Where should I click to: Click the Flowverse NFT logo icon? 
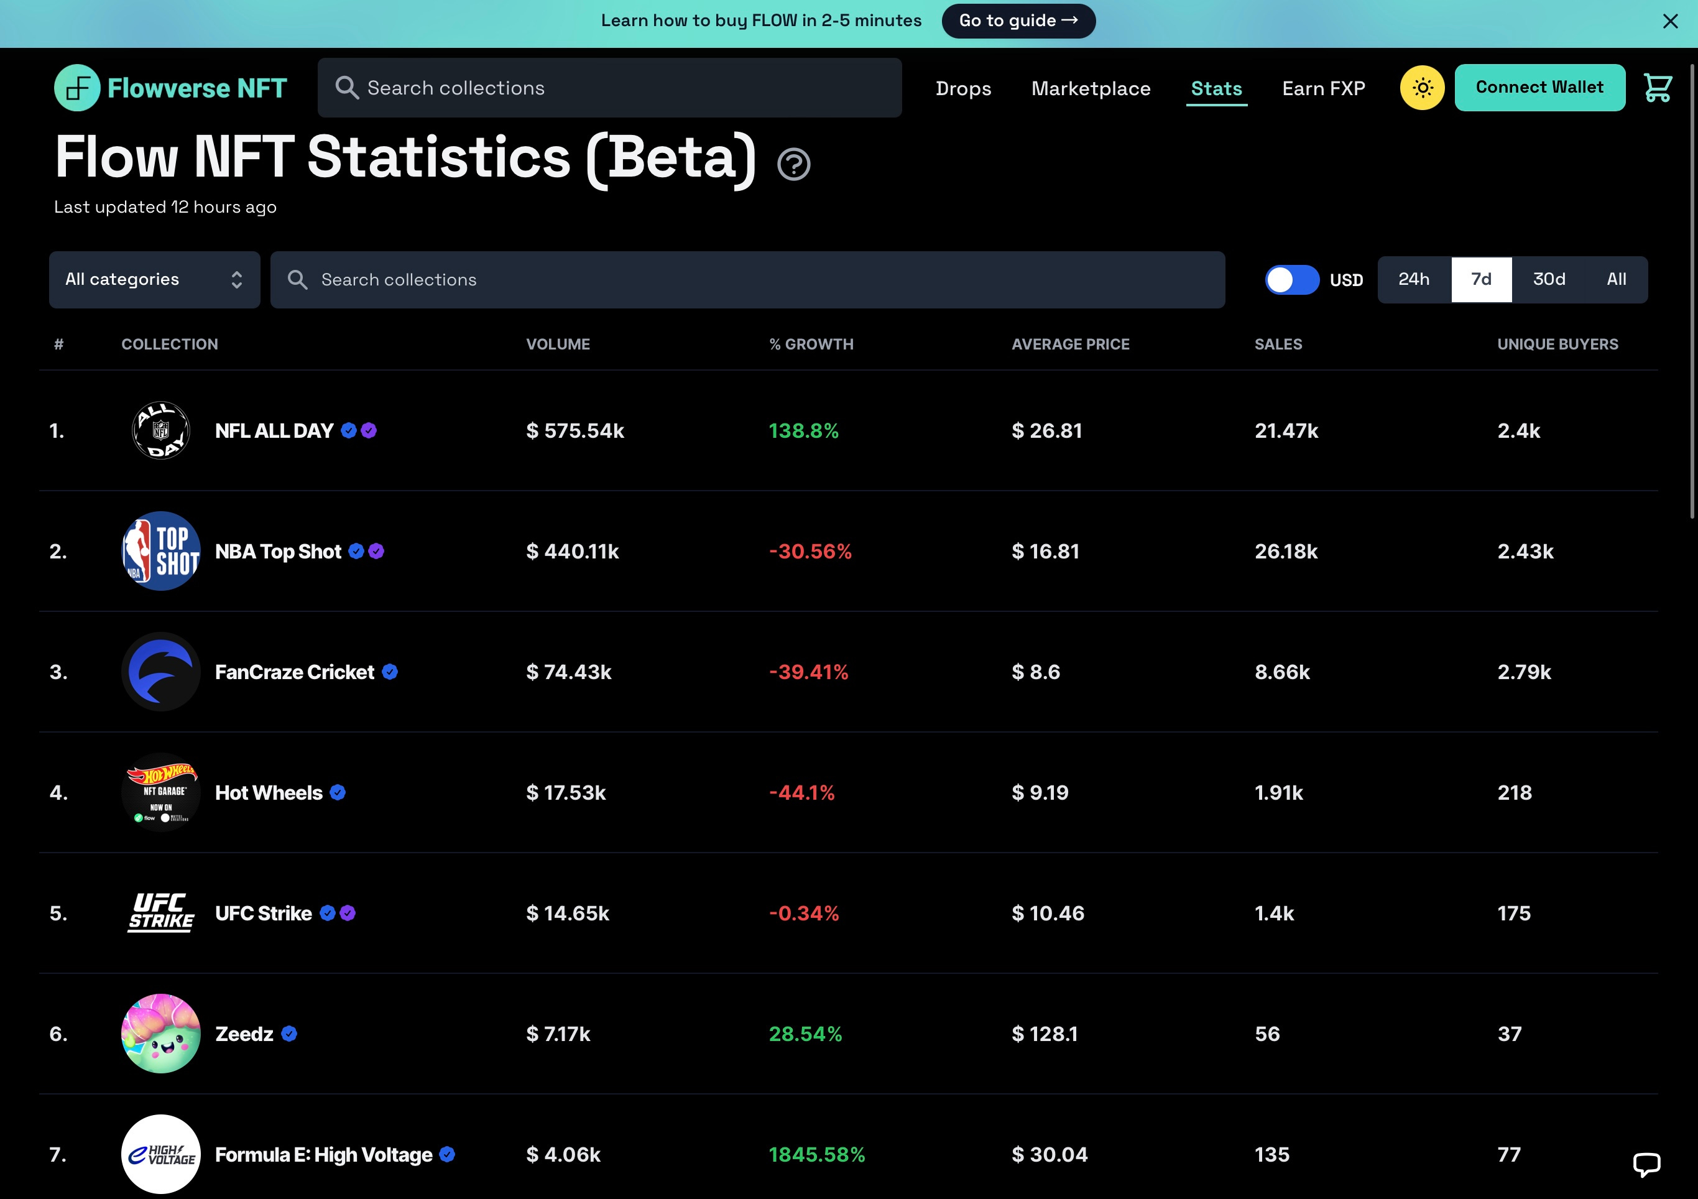point(77,88)
